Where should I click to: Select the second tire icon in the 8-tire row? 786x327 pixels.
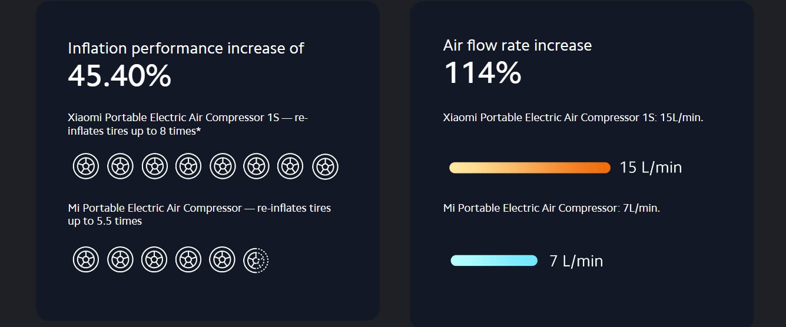[x=120, y=166]
